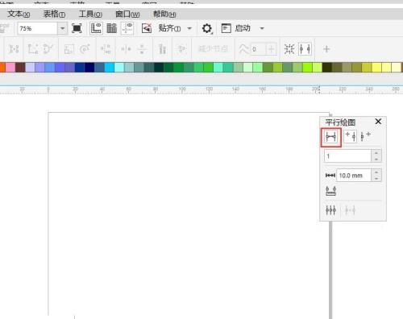The image size is (403, 319).
Task: Click the 平行绘图 panel title
Action: [340, 122]
